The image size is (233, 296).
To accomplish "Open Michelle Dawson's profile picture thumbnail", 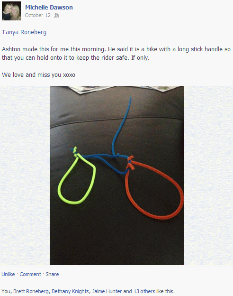I will click(11, 11).
